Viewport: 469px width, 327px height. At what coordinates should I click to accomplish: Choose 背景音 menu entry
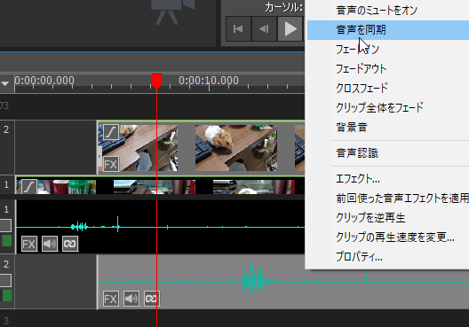388,127
